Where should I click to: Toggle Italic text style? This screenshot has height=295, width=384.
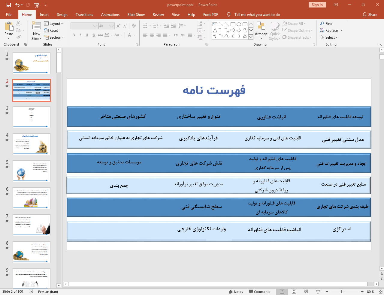pyautogui.click(x=80, y=35)
